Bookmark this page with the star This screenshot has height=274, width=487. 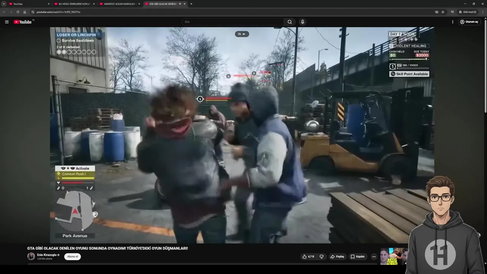tap(443, 12)
